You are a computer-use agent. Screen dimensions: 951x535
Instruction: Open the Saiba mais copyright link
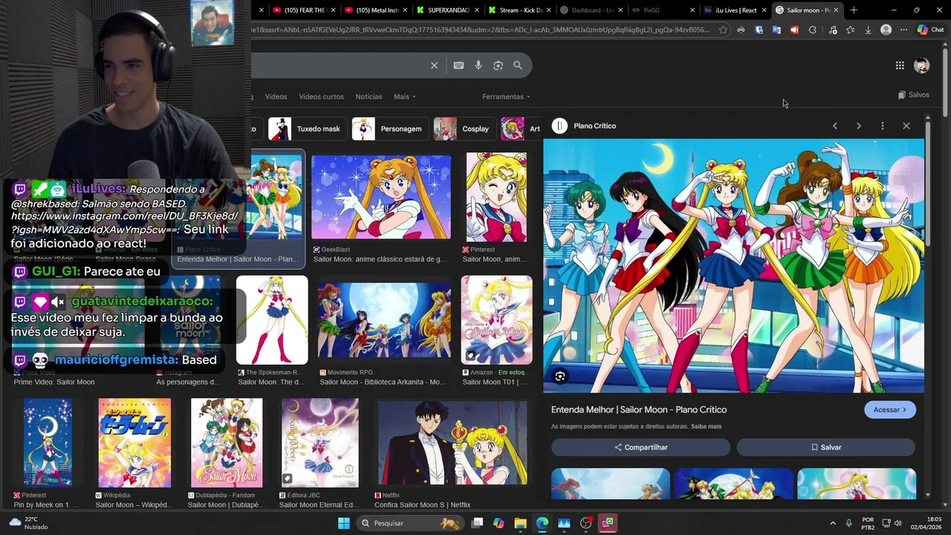pyautogui.click(x=706, y=427)
